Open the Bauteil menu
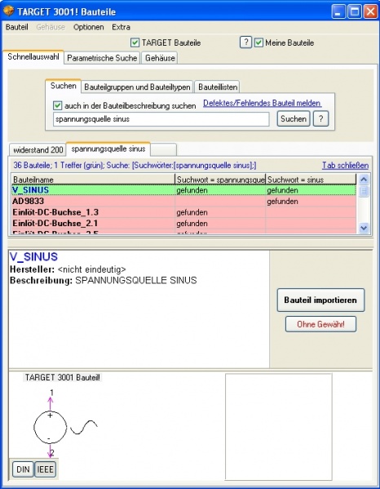 click(17, 27)
